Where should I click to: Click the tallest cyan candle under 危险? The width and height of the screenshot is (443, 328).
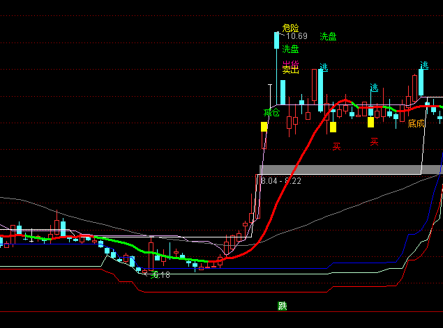pos(276,59)
